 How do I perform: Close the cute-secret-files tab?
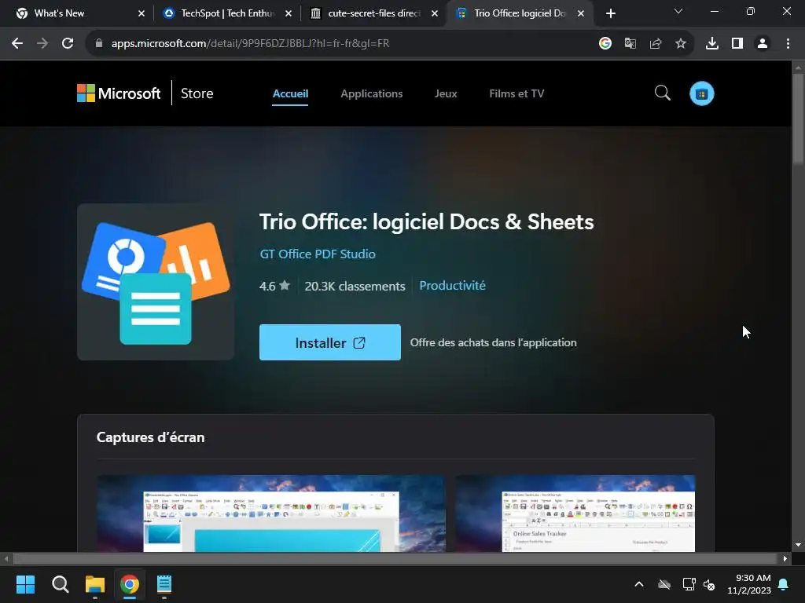pos(434,13)
